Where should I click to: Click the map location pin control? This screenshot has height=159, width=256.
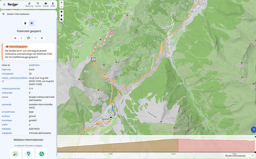click(x=62, y=16)
